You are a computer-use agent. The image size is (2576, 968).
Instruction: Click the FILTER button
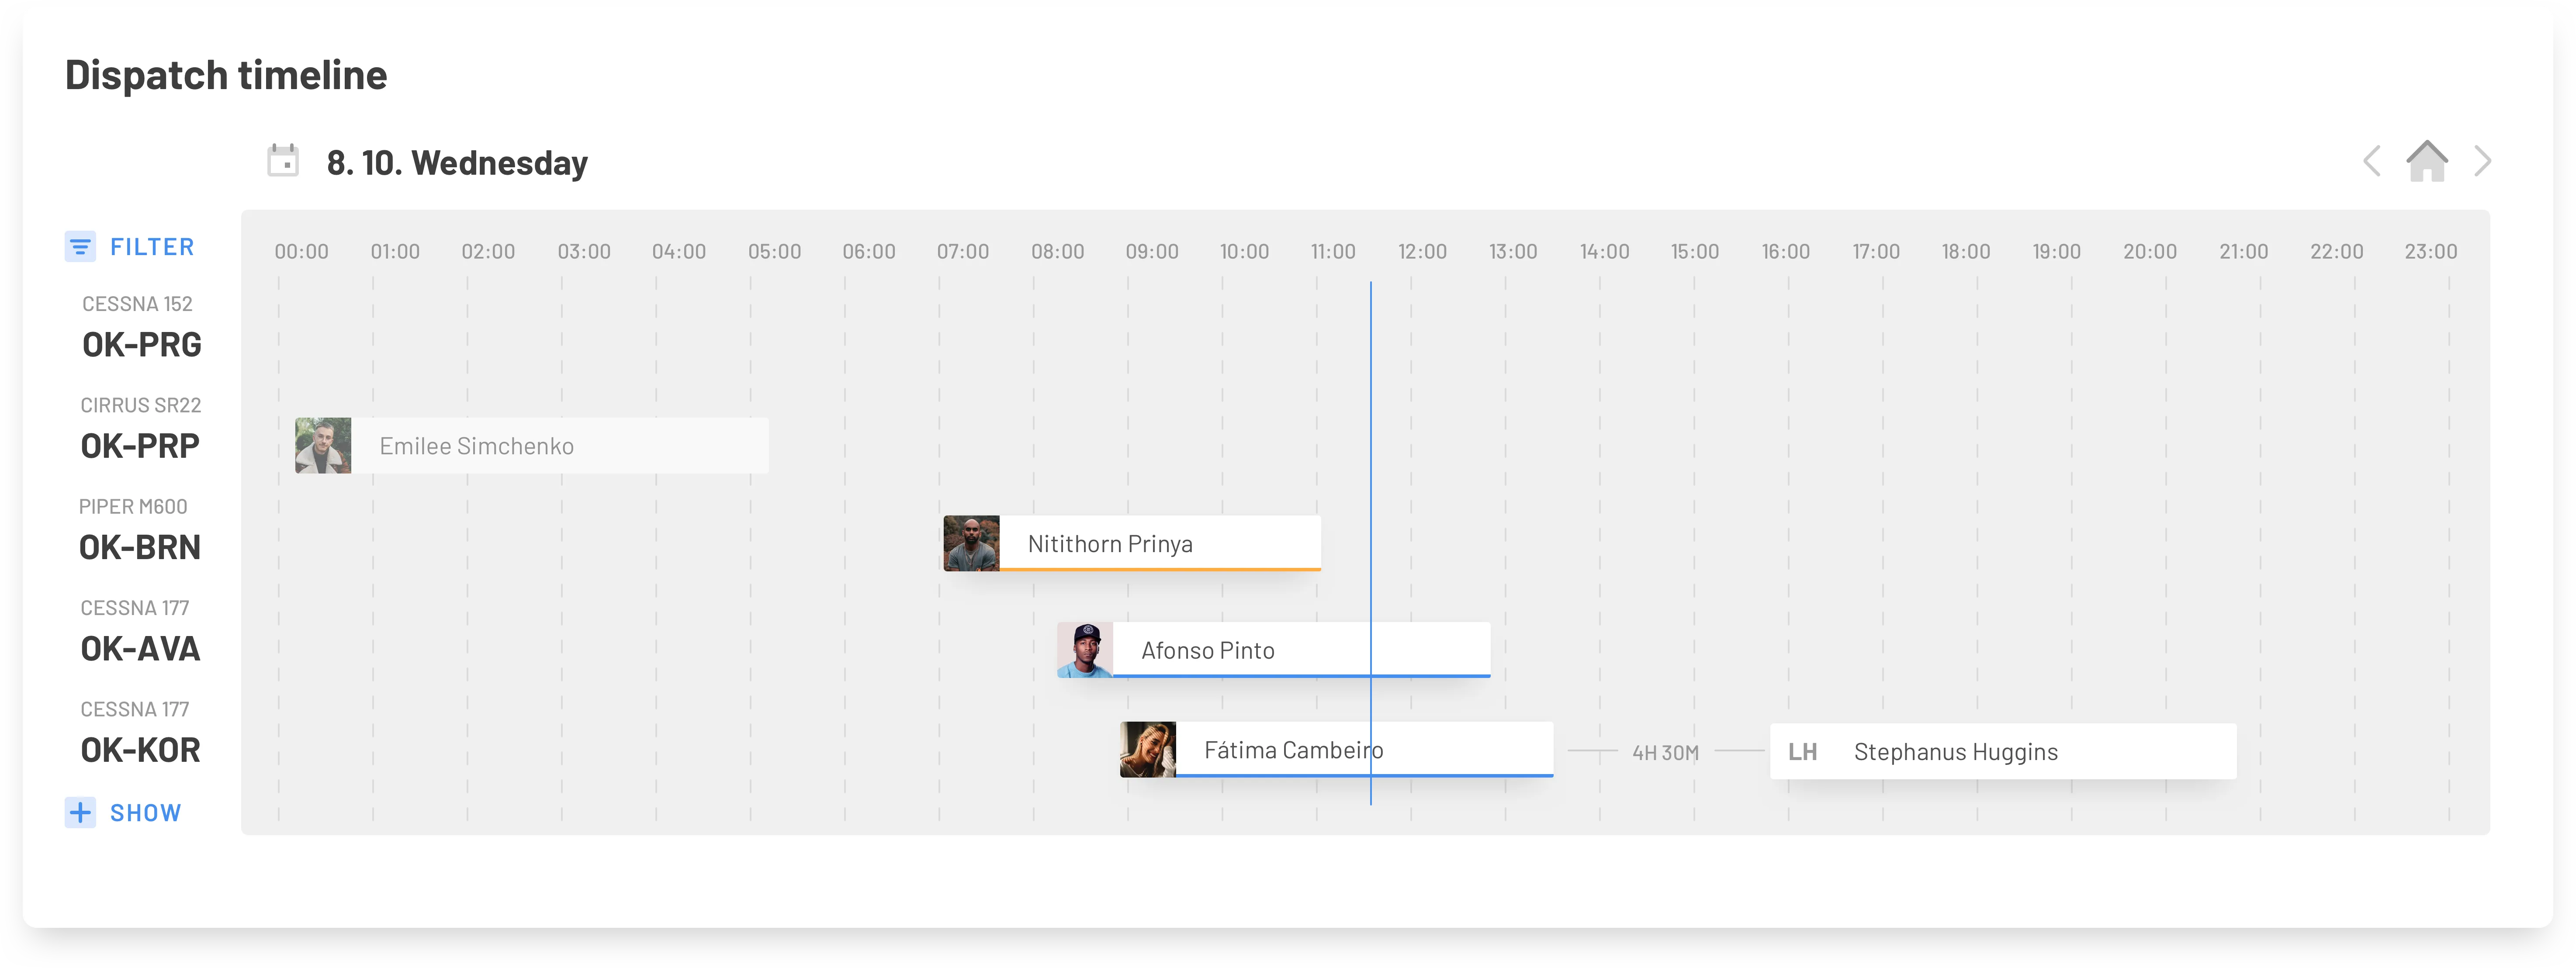pyautogui.click(x=152, y=246)
